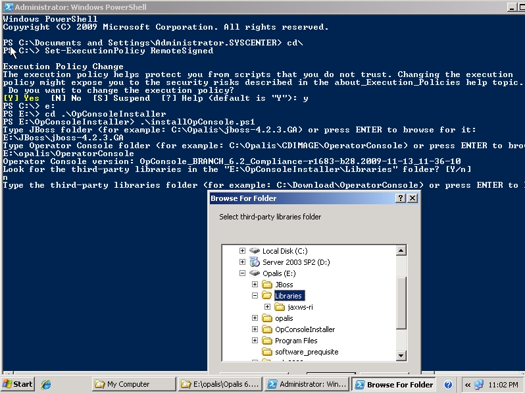Click the folder tree scroll down arrow
Viewport: 525px width, 394px height.
pyautogui.click(x=401, y=355)
